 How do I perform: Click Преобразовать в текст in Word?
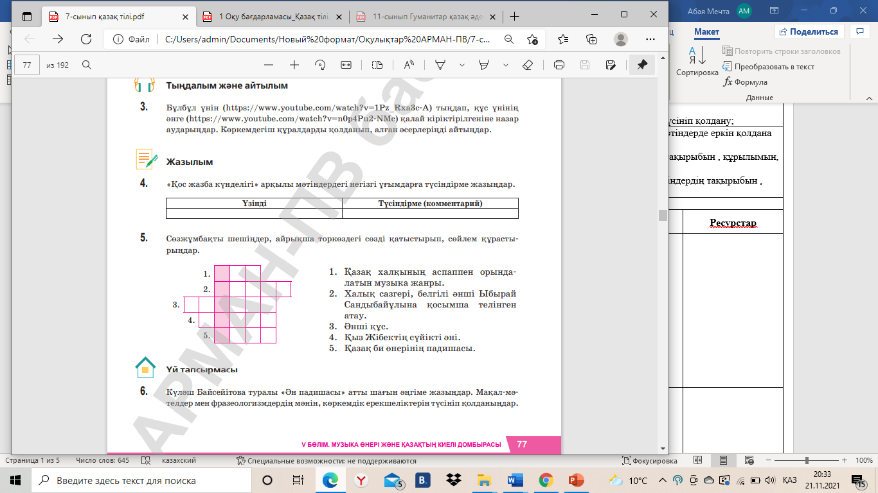[x=769, y=67]
